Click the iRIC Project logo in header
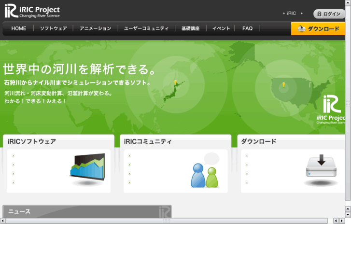The height and width of the screenshot is (263, 351). tap(32, 11)
